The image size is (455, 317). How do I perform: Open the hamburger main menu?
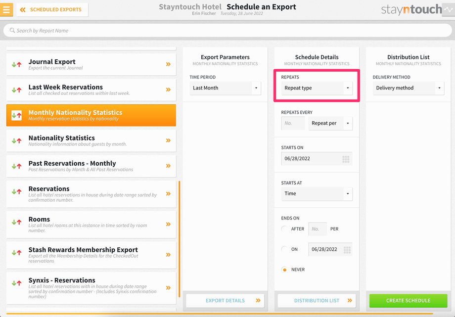(x=6, y=9)
